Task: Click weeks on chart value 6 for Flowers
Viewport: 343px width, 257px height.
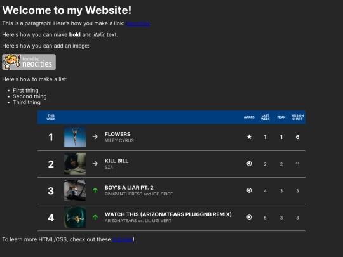Action: pos(297,137)
